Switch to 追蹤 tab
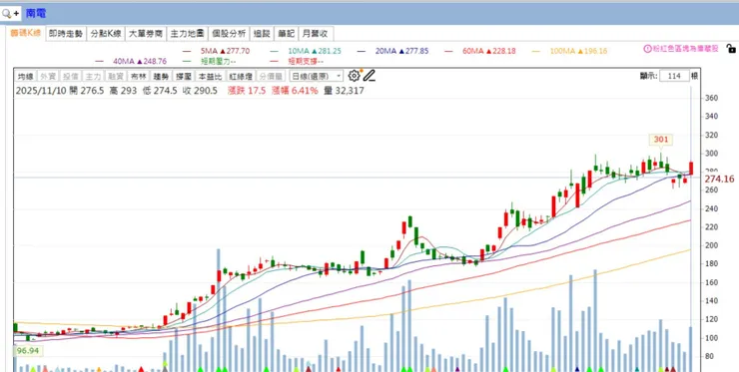Viewport: 739px width, 372px height. pos(262,34)
